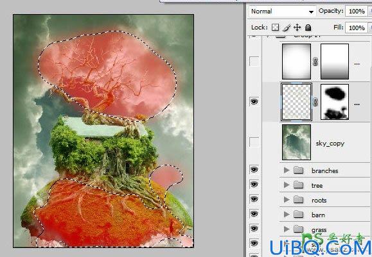
Task: Click the ellipsis beside the white gradient layer mask
Action: click(x=357, y=64)
